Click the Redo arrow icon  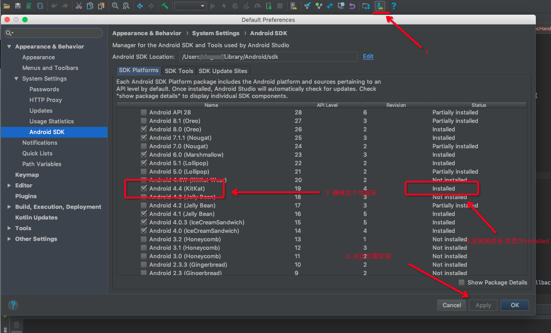coord(65,6)
